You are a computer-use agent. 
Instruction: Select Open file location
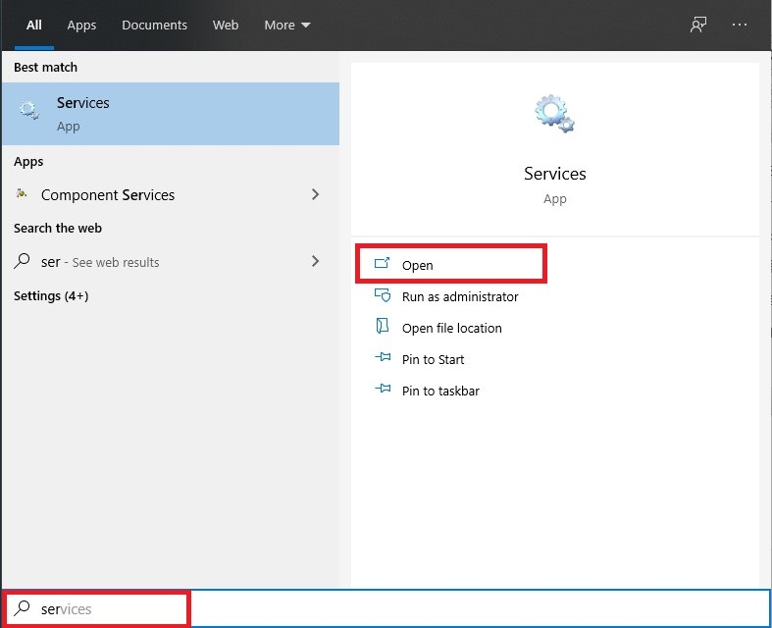point(452,328)
